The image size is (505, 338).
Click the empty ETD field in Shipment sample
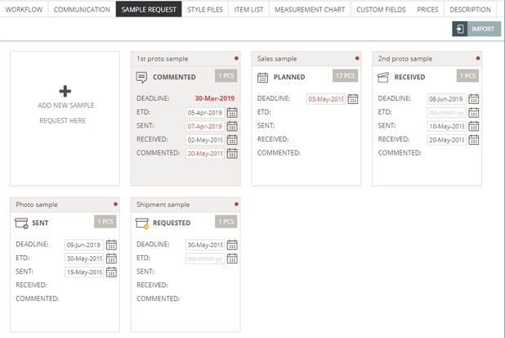coord(204,258)
